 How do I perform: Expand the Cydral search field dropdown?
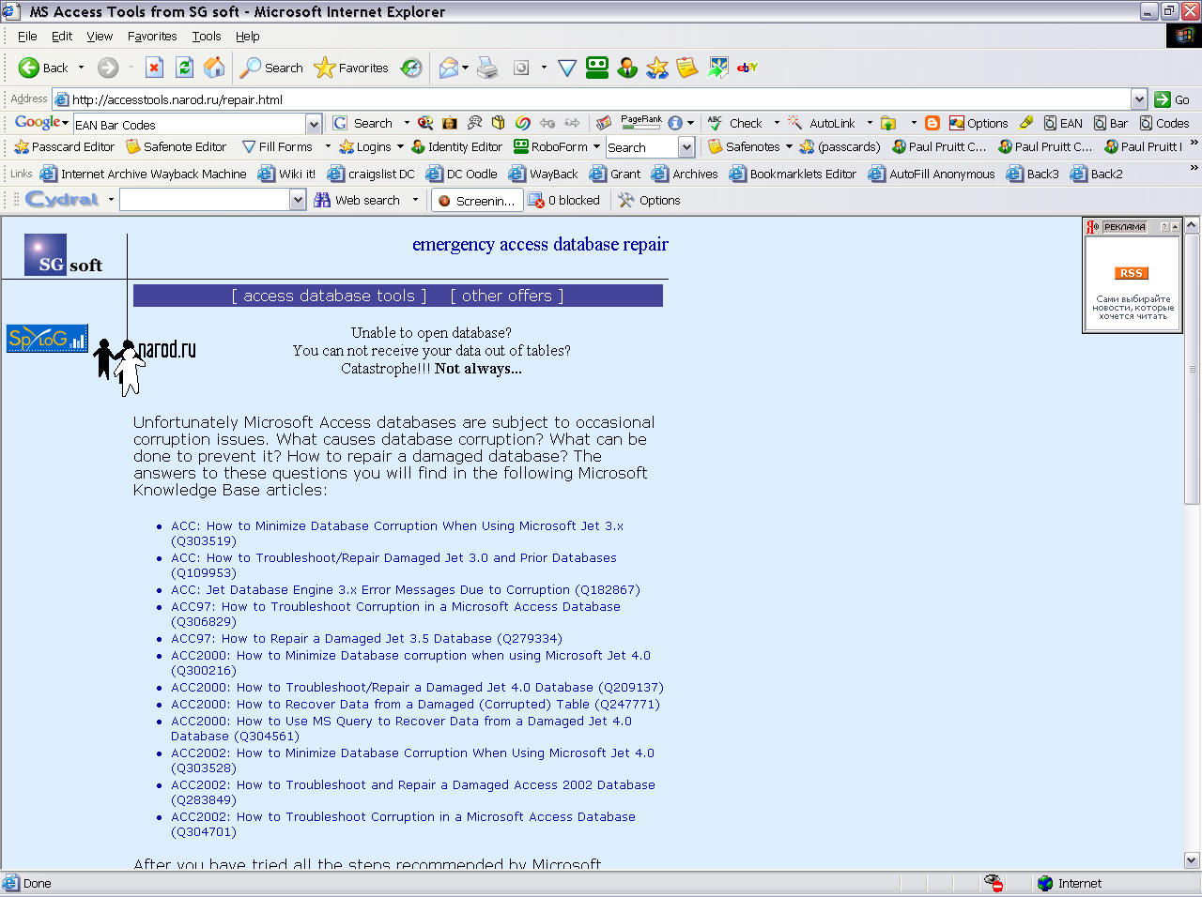coord(298,200)
